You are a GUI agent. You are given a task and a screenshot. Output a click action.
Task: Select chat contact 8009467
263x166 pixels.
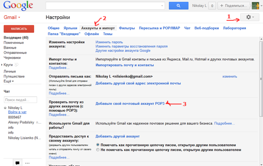(x=14, y=117)
